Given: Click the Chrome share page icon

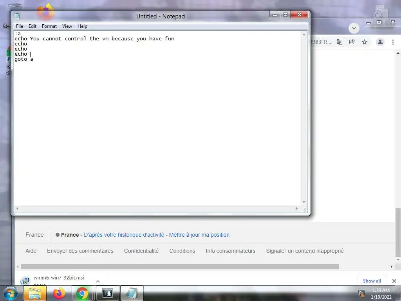Looking at the screenshot, I should click(352, 42).
